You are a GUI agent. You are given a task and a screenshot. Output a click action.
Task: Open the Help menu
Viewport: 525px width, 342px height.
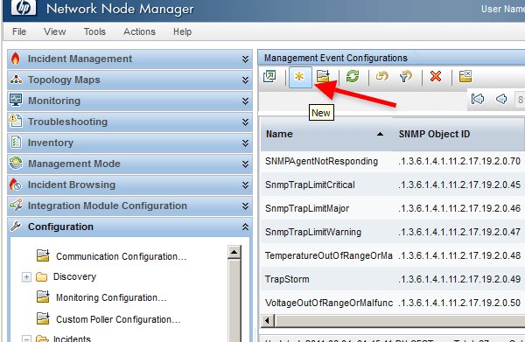coord(182,31)
